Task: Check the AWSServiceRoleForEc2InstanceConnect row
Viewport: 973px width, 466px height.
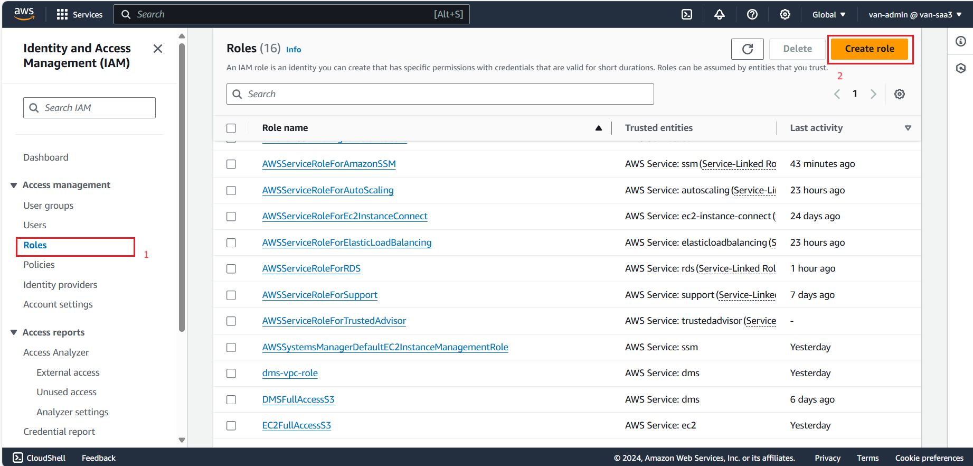Action: (231, 217)
